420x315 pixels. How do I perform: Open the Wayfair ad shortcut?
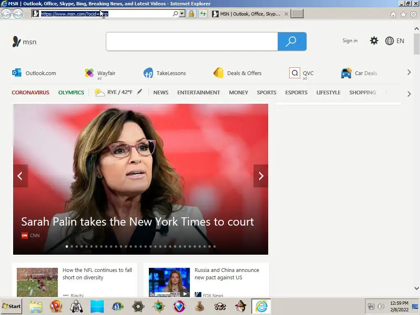(100, 73)
